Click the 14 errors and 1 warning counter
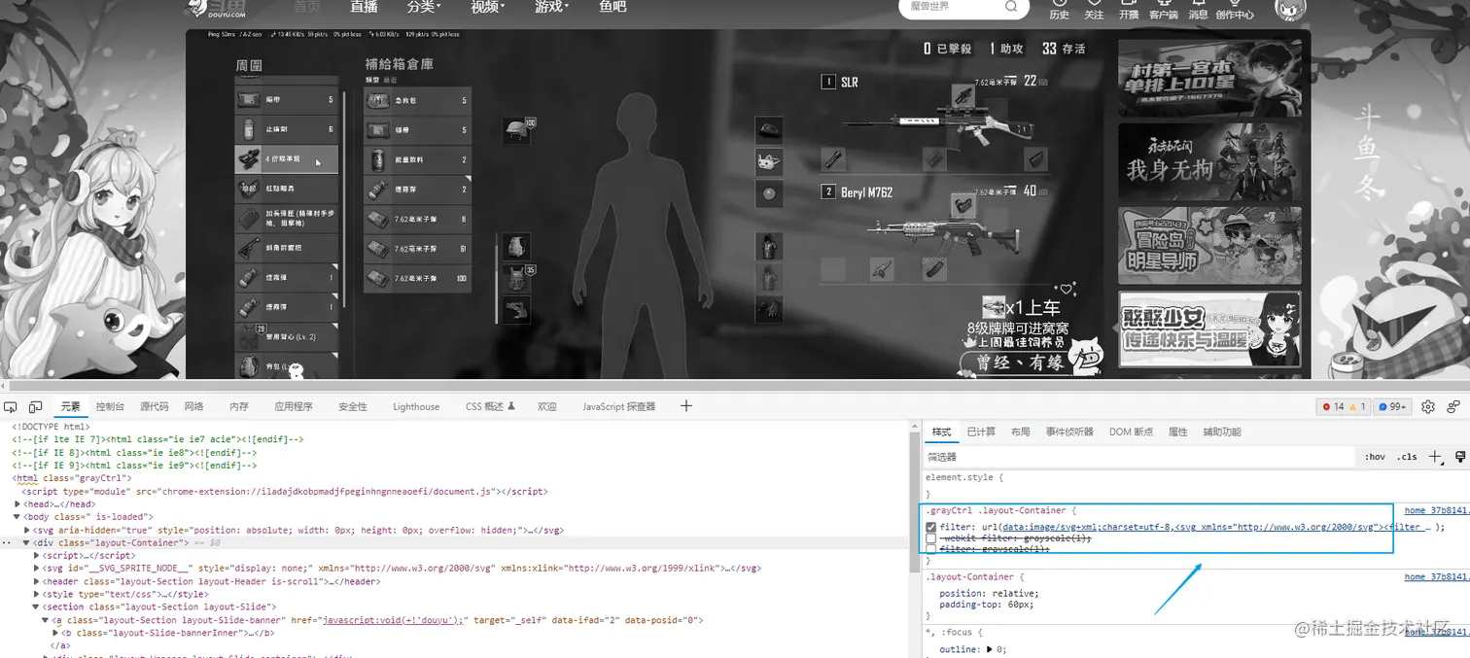 click(x=1344, y=406)
